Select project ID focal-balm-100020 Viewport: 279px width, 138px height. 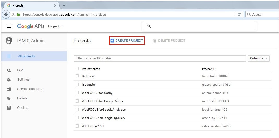tap(216, 76)
